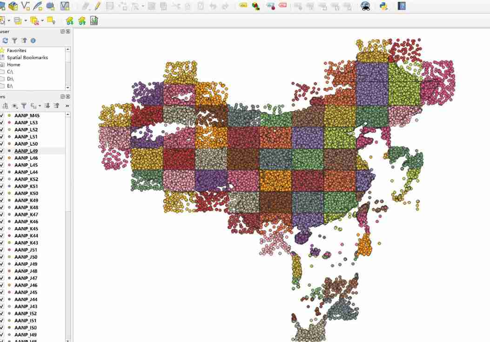
Task: Open dropdown arrow next to Select by Location
Action: [42, 21]
